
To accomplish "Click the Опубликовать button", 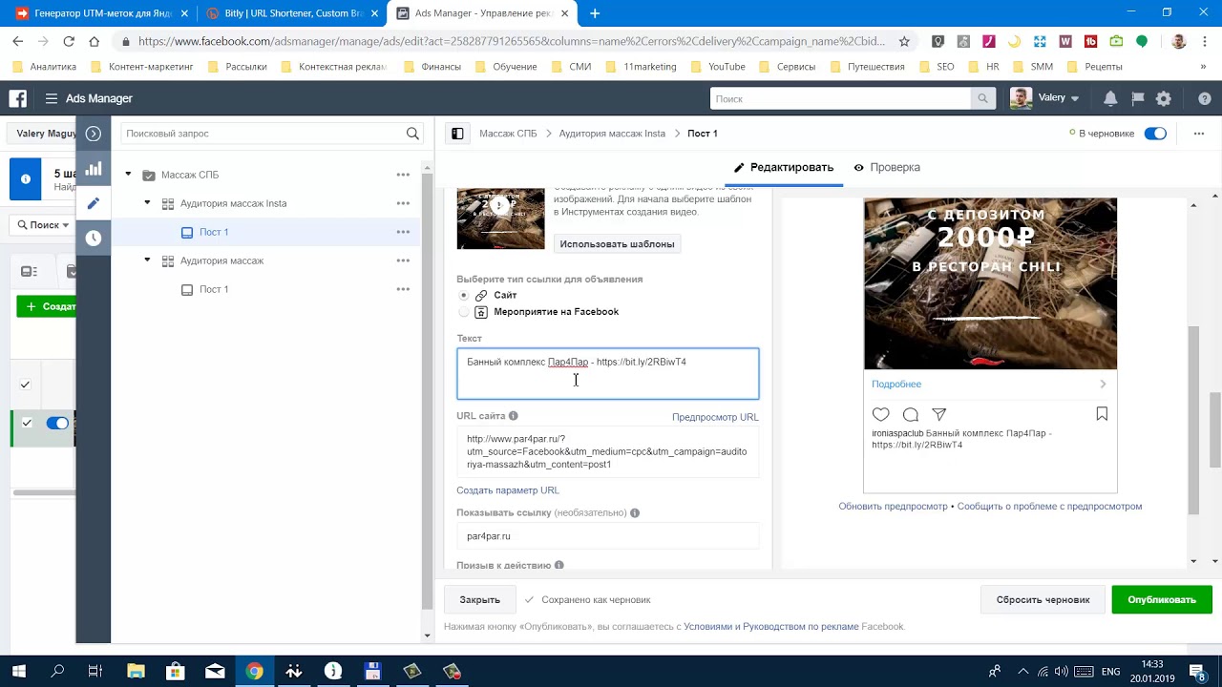I will tap(1162, 599).
